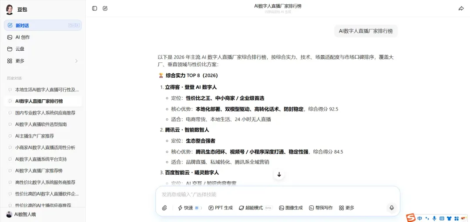Click the conversation title at top

pyautogui.click(x=278, y=6)
